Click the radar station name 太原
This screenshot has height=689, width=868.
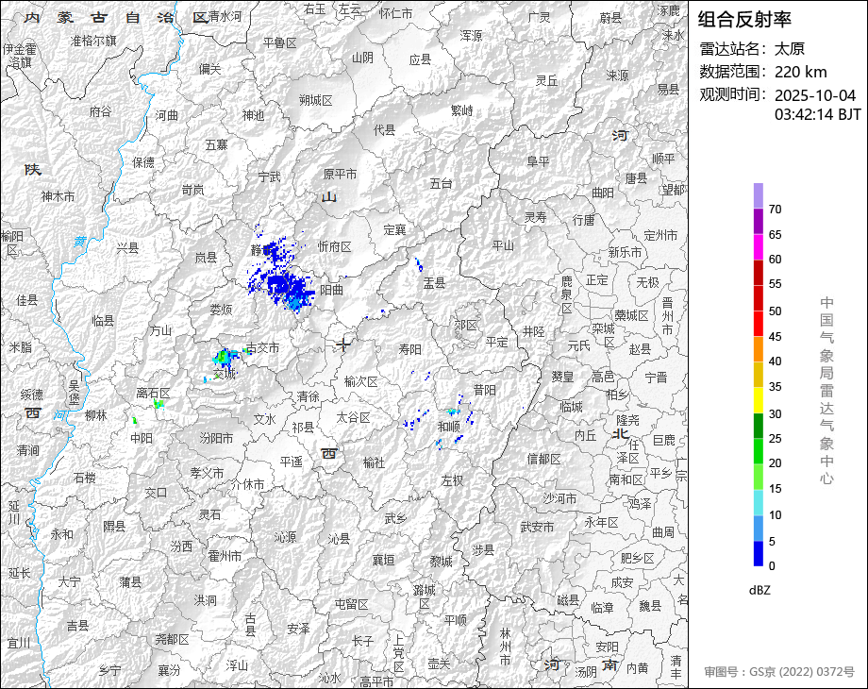click(790, 49)
